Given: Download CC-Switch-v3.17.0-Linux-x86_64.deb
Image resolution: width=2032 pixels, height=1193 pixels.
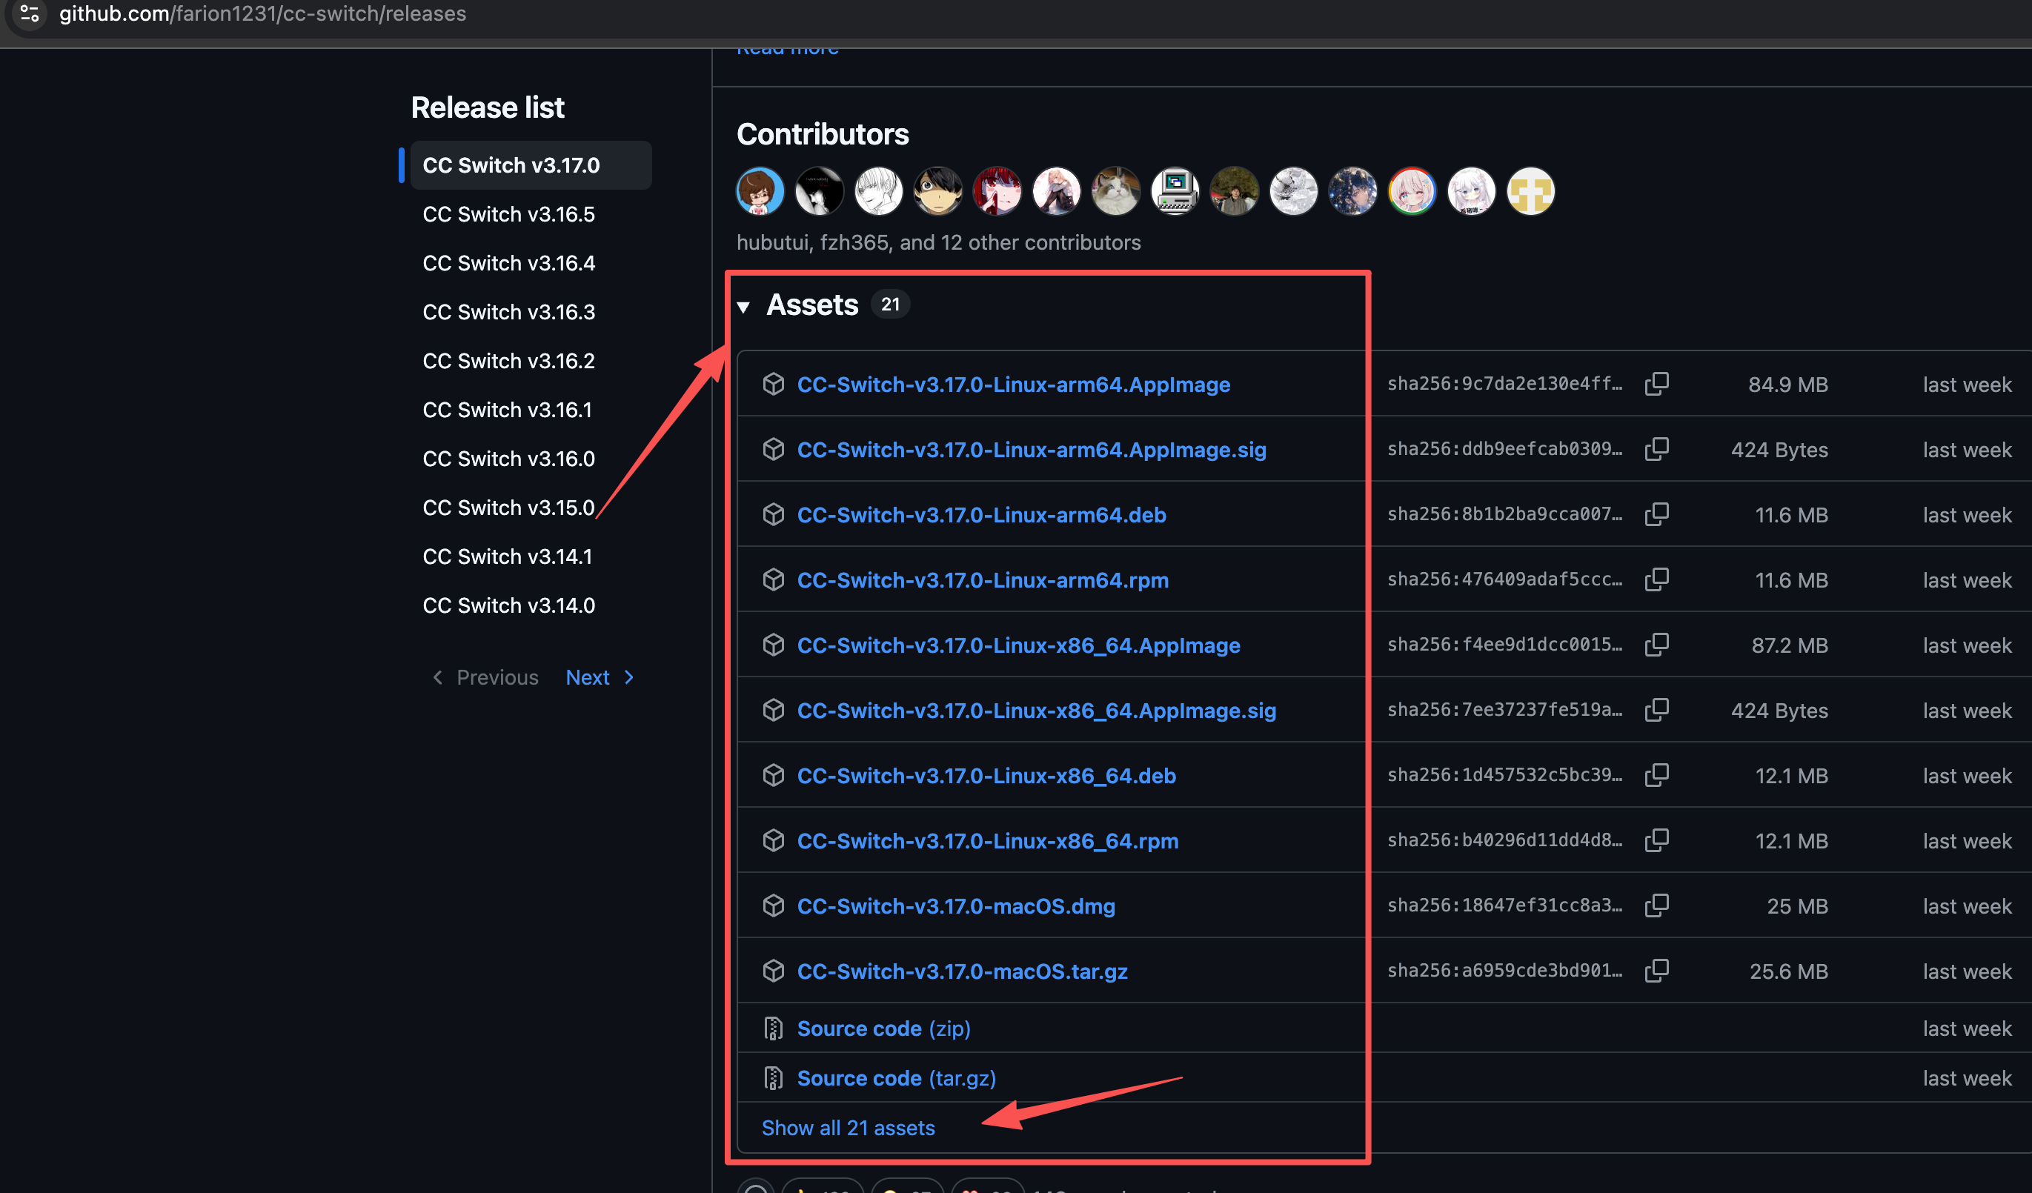Looking at the screenshot, I should tap(986, 775).
